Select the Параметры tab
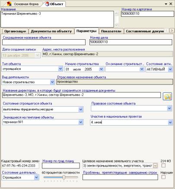The width and height of the screenshot is (175, 189). click(86, 31)
